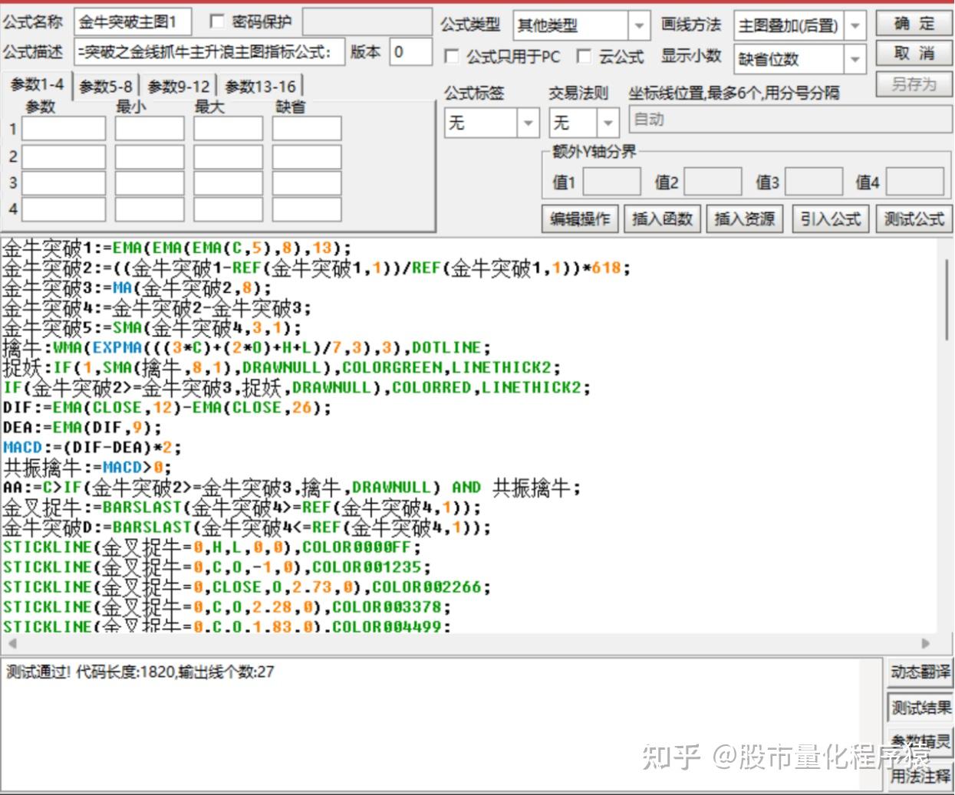Click the 取消 button

click(x=914, y=54)
